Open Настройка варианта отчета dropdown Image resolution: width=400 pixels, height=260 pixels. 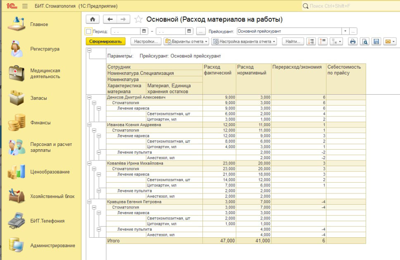click(244, 41)
